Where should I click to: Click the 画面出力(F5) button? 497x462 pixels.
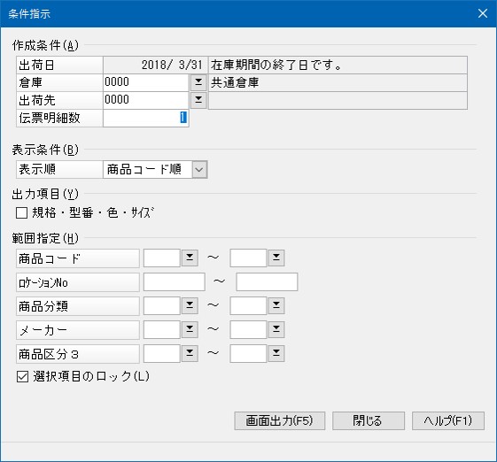click(280, 420)
